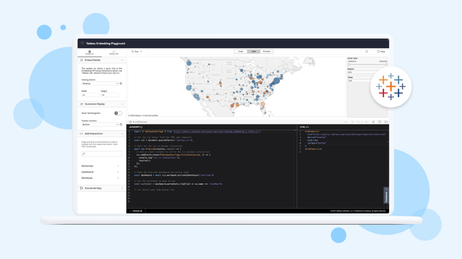Screen dimensions: 462x259
Task: Click the Order Date slider right handle
Action: click(387, 64)
